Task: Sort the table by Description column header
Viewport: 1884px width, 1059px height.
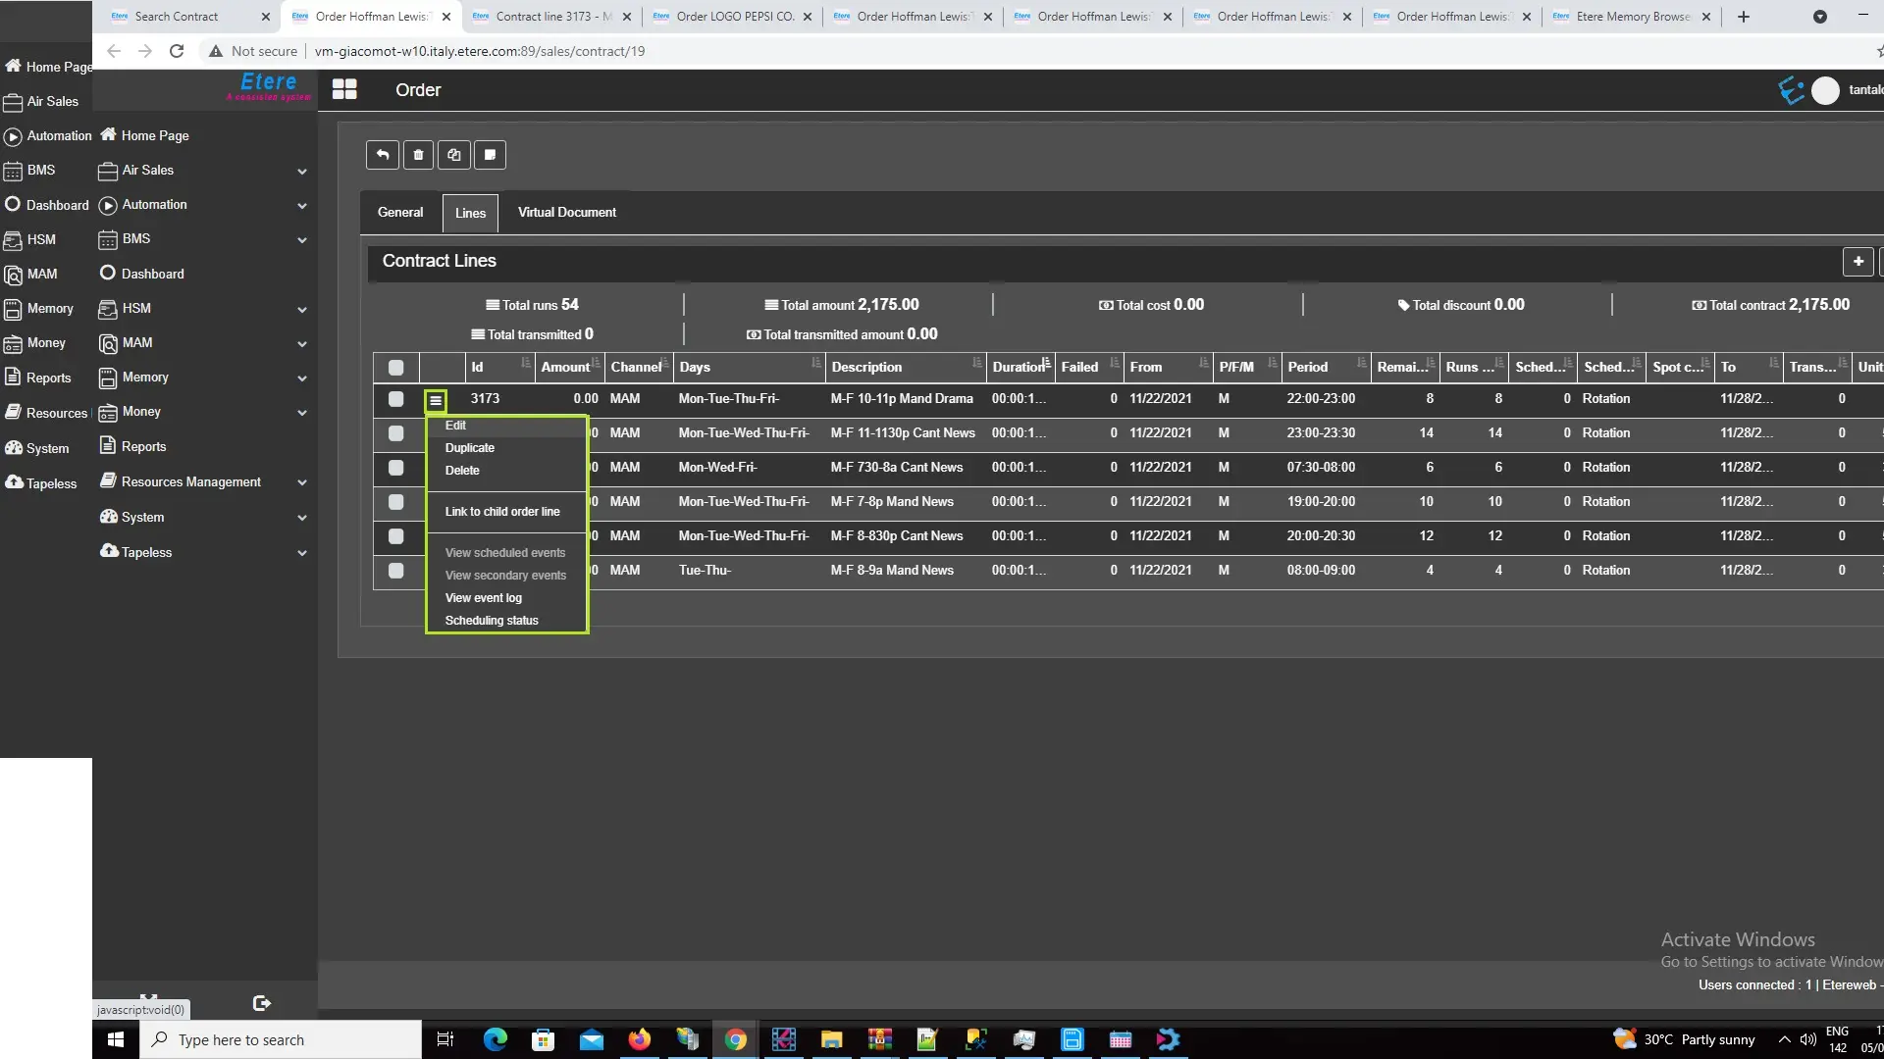Action: (866, 368)
